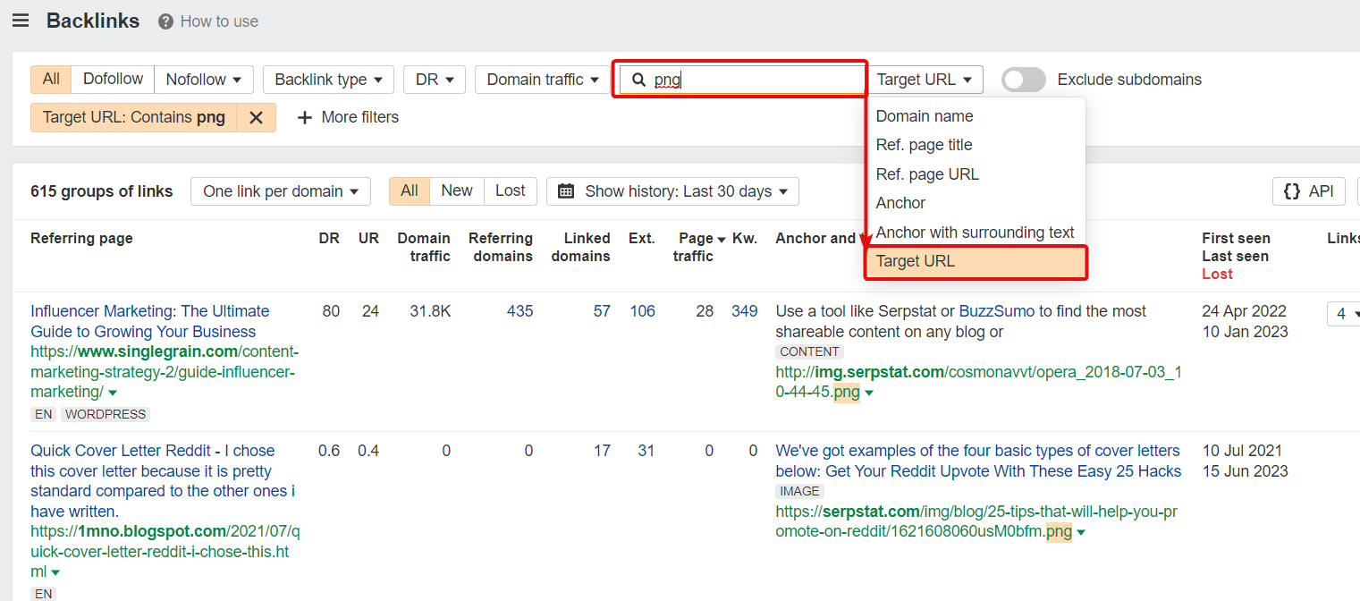1360x601 pixels.
Task: Open the Backlink type dropdown
Action: click(328, 80)
